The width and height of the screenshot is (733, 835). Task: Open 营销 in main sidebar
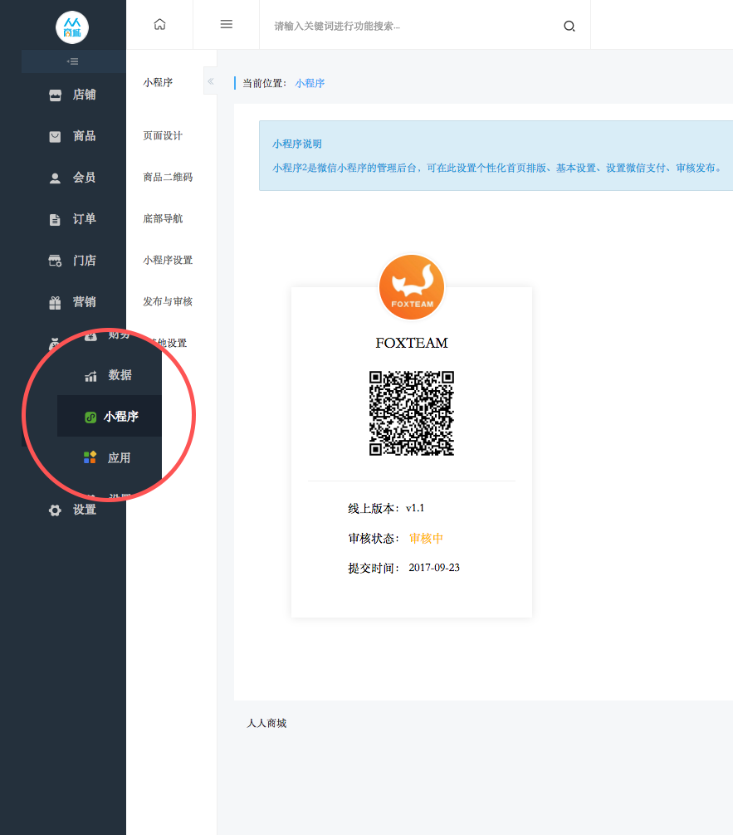click(84, 302)
